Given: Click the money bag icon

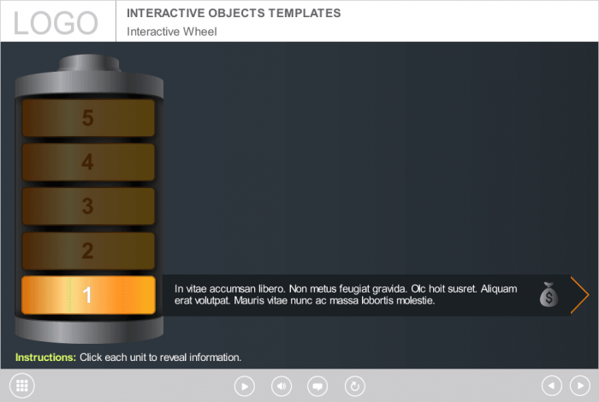Looking at the screenshot, I should [x=549, y=295].
